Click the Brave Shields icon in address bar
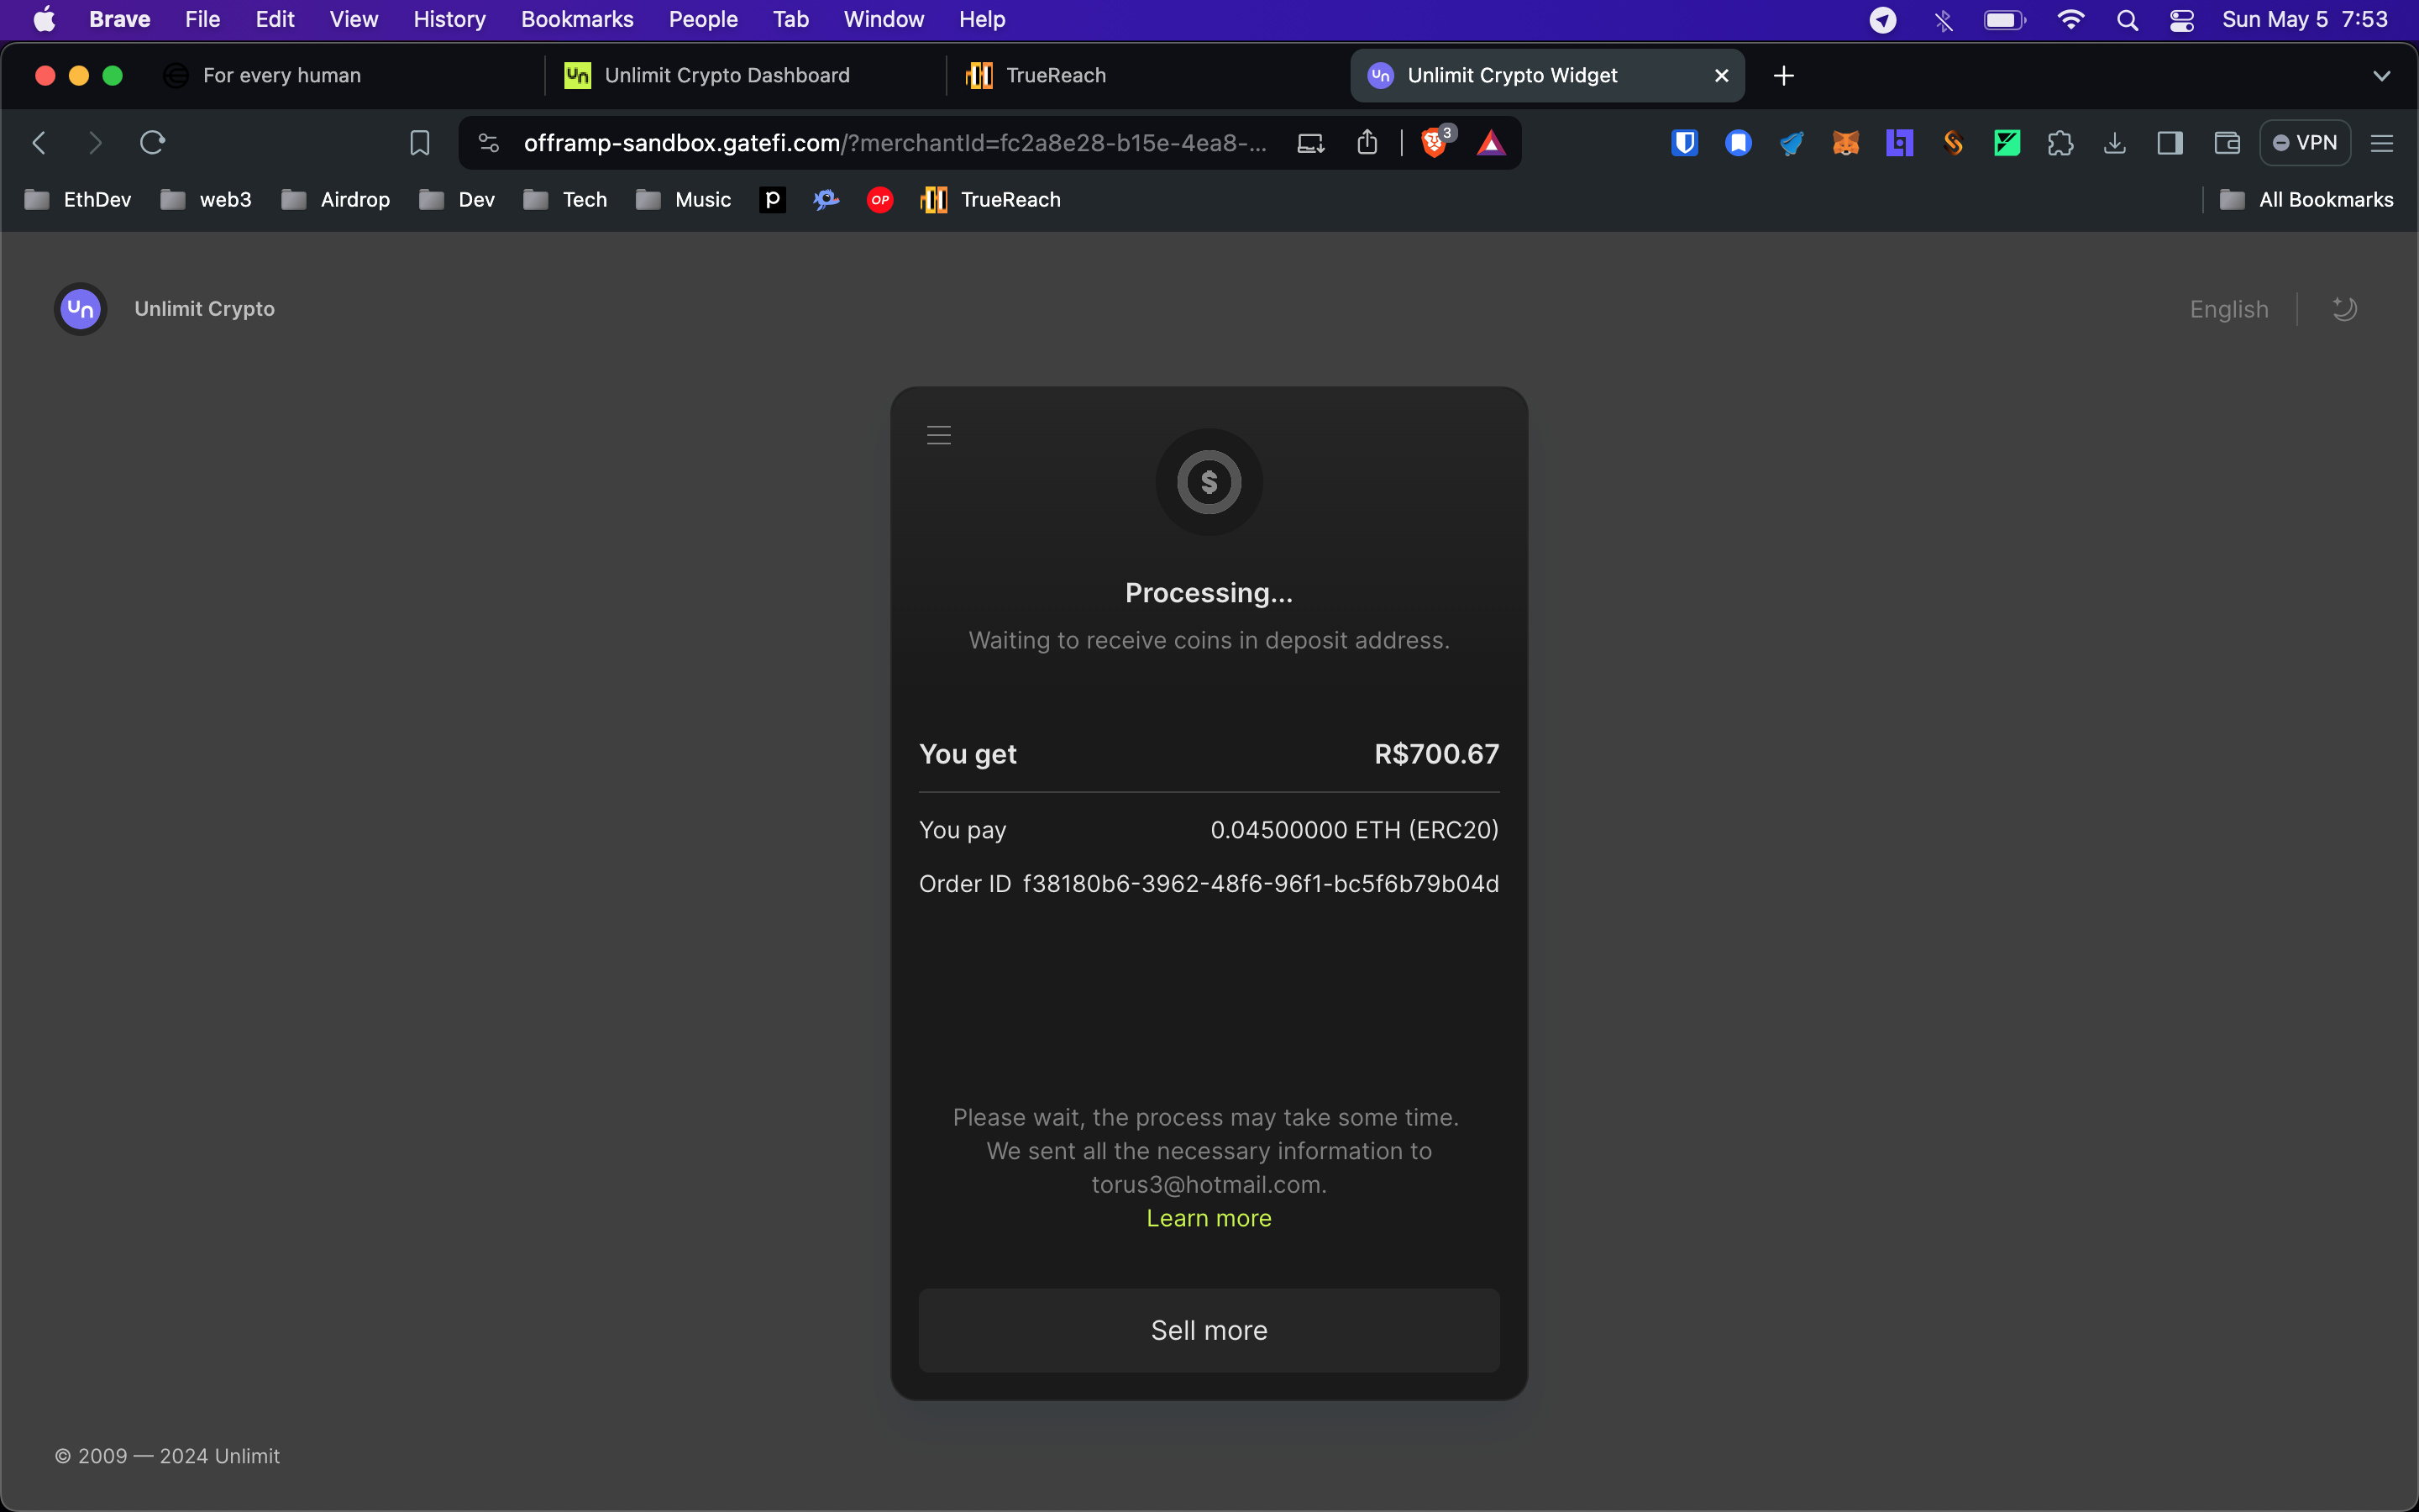This screenshot has height=1512, width=2419. coord(1430,143)
